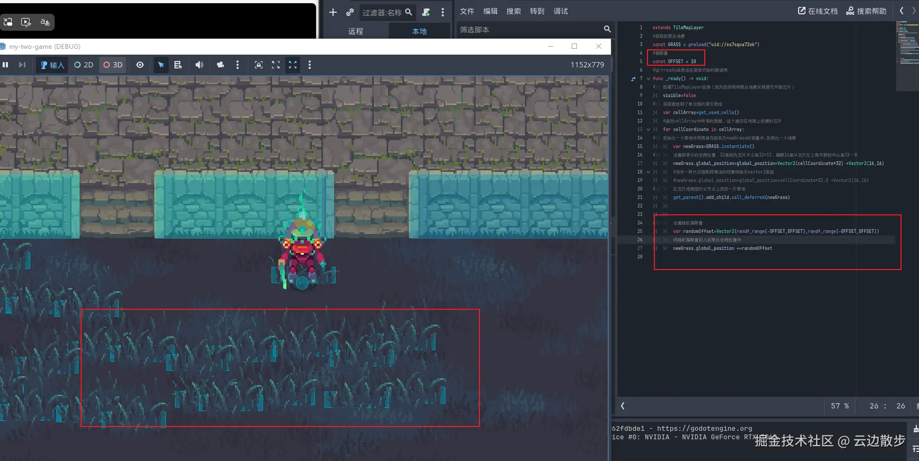Click the override arrow icon on line 7
919x461 pixels.
[x=633, y=79]
